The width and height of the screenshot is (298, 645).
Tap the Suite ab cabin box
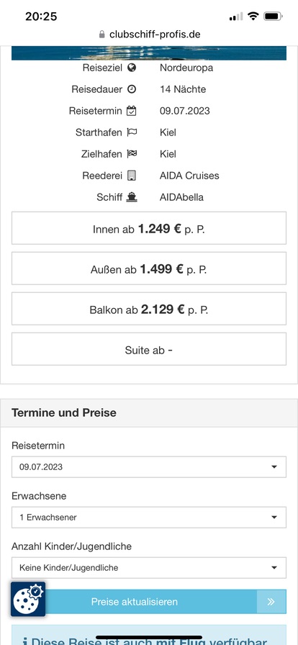click(x=148, y=349)
